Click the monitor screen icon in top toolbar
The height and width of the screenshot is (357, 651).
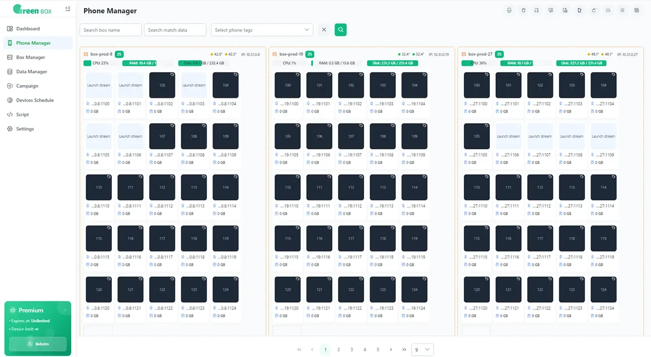(x=551, y=11)
